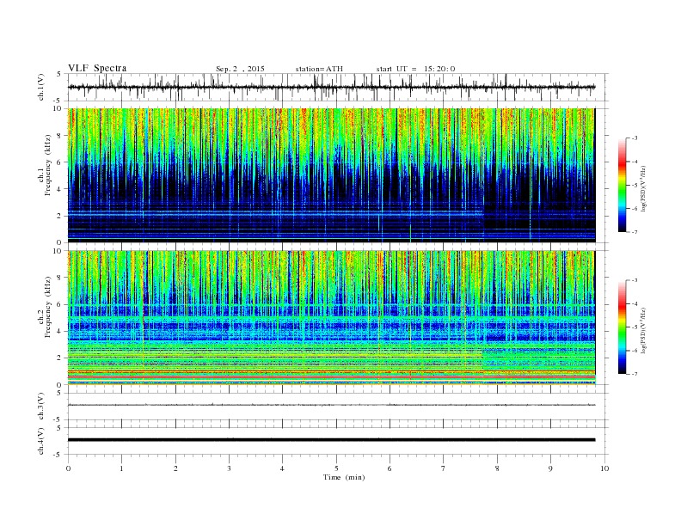Screen dimensions: 681x526
Task: Click the ch.1 waveform trace panel
Action: click(x=338, y=87)
